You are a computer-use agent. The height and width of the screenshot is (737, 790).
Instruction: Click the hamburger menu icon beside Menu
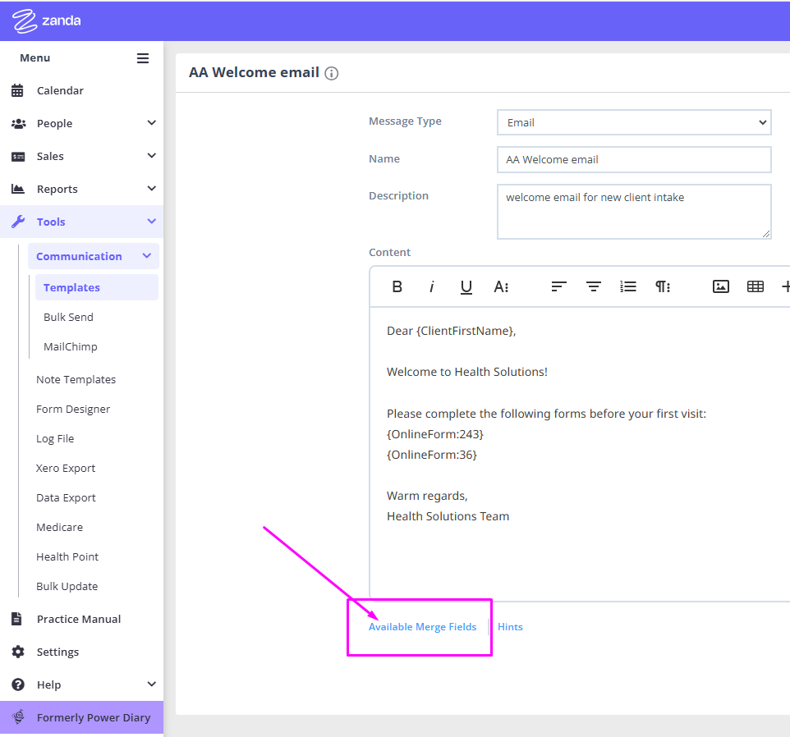tap(142, 57)
